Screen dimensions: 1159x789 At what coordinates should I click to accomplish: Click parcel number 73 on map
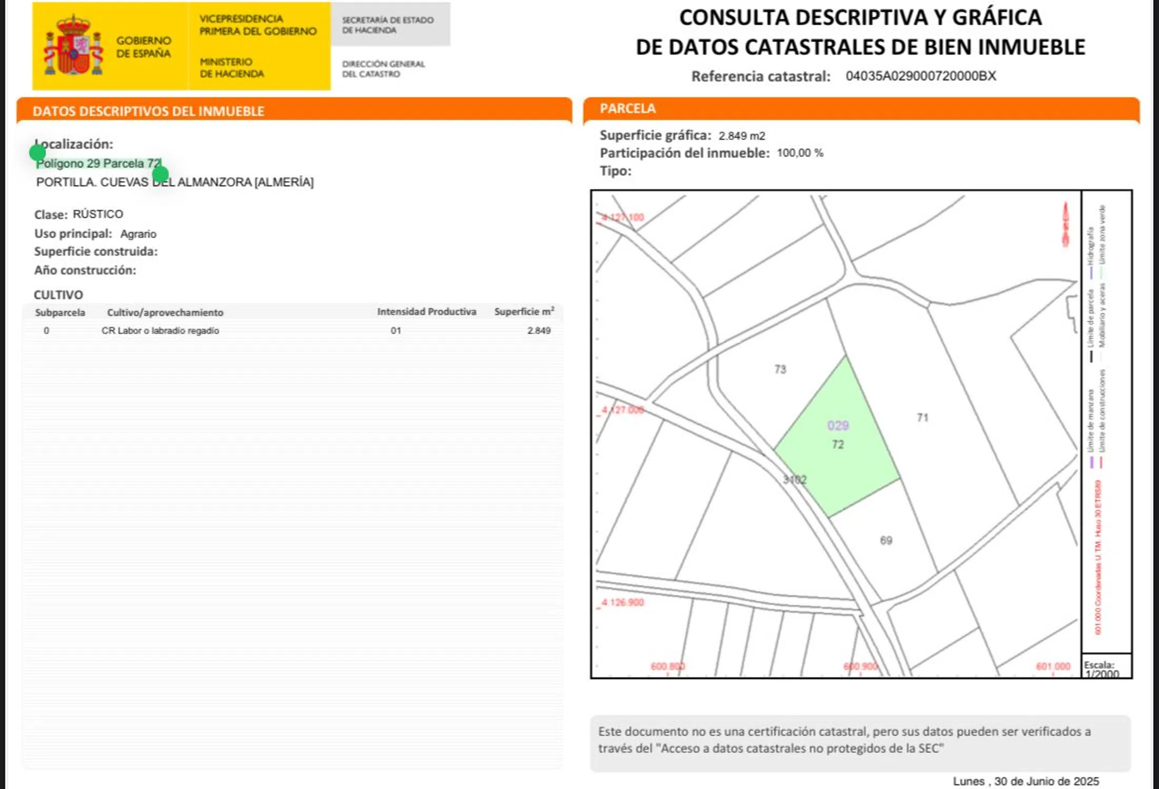pyautogui.click(x=780, y=369)
